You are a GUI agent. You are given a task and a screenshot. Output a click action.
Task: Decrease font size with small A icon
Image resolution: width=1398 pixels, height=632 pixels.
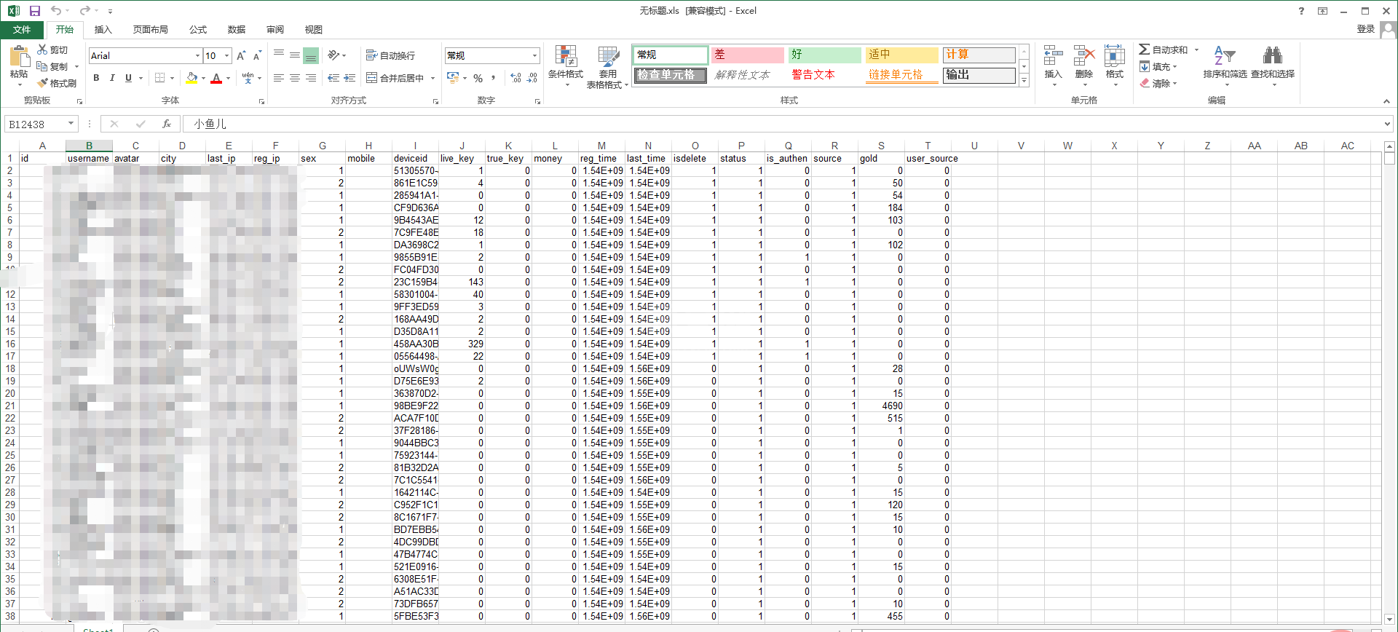coord(257,55)
